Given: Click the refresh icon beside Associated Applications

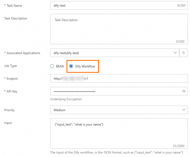Looking at the screenshot, I should [184, 53].
